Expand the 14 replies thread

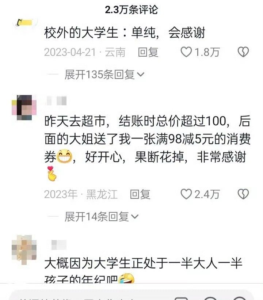pos(102,217)
